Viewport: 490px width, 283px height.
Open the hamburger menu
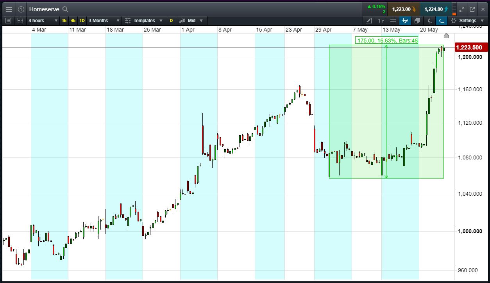coord(9,9)
